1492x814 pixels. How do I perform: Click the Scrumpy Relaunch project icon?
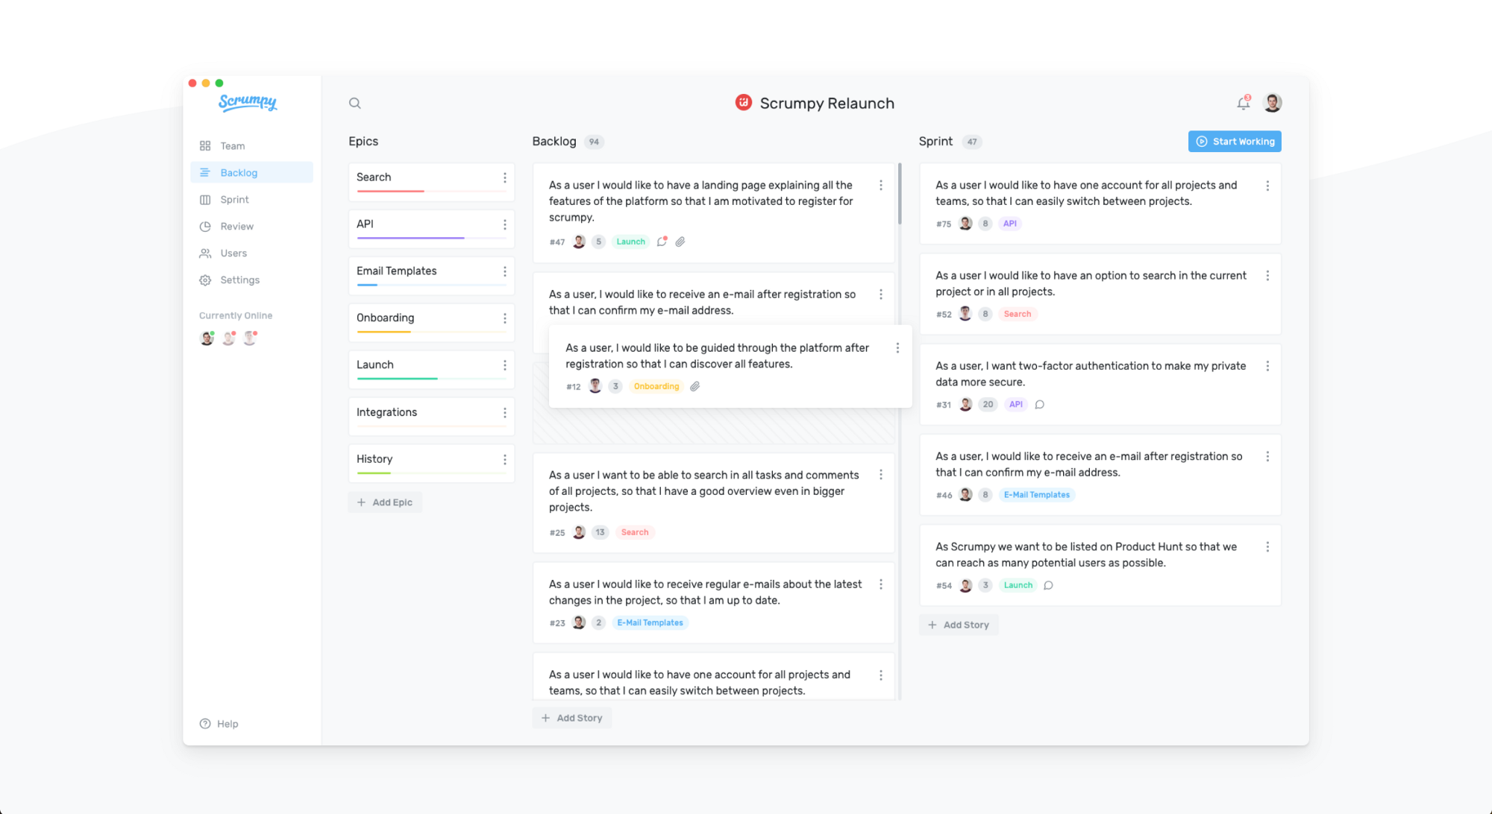(744, 103)
